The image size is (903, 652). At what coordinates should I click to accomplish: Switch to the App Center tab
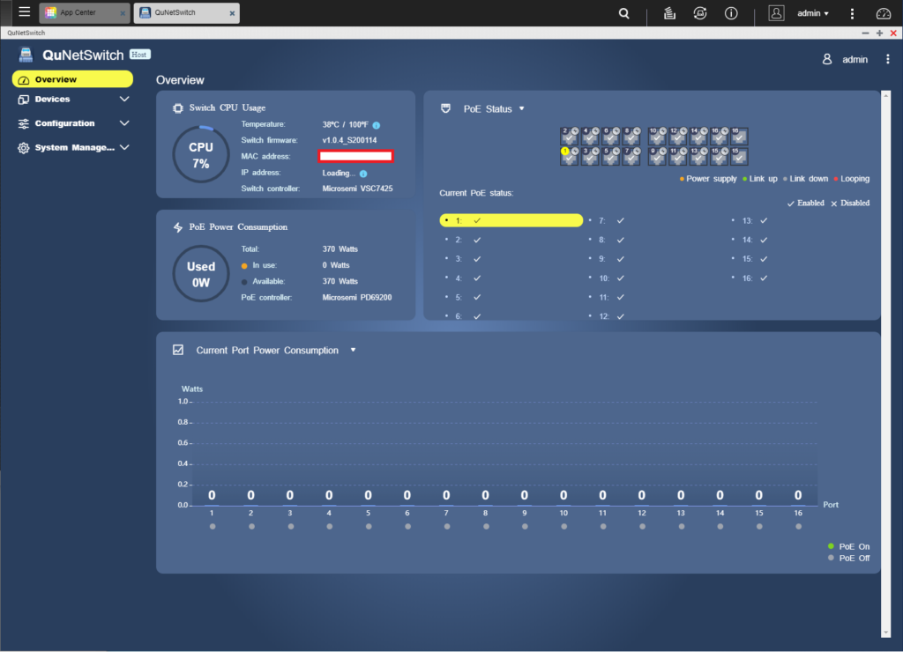[x=84, y=12]
